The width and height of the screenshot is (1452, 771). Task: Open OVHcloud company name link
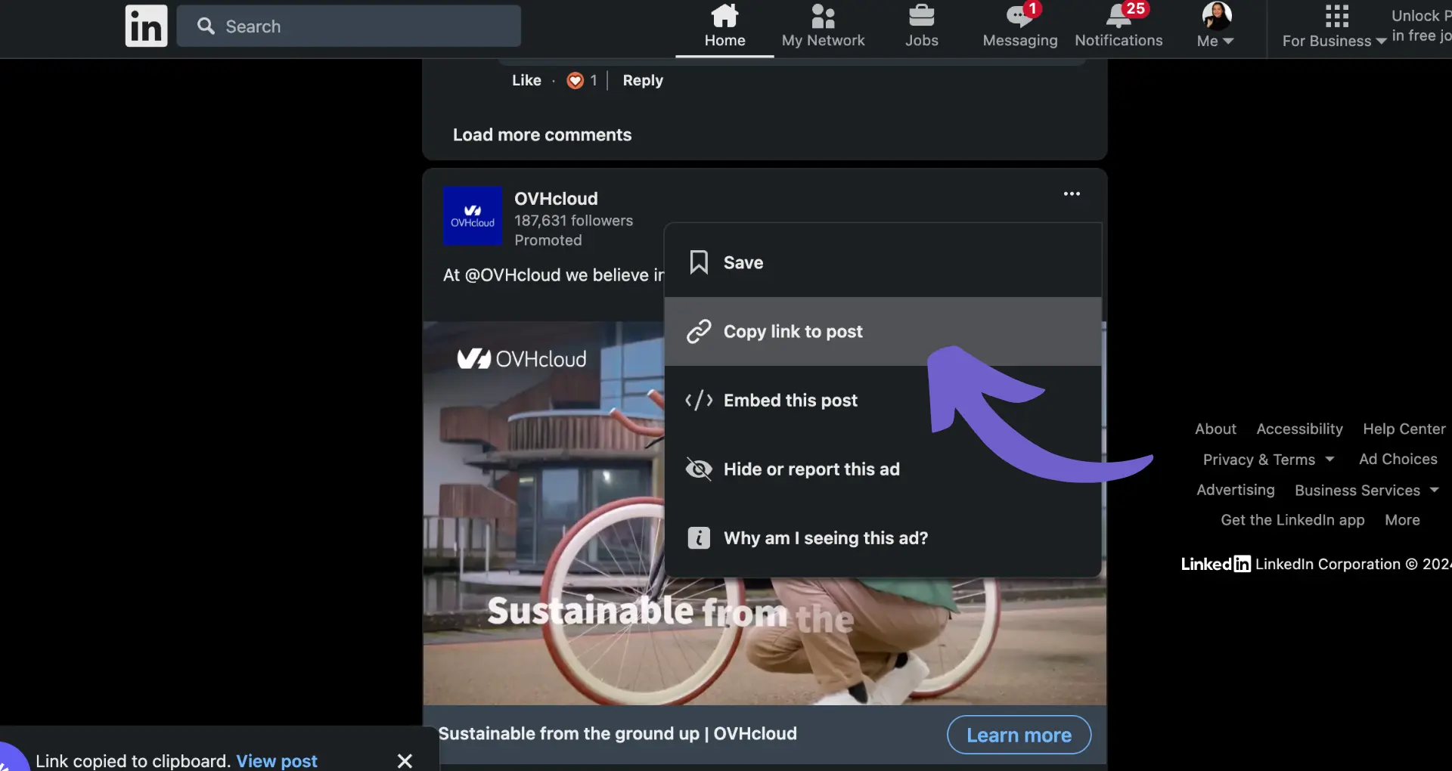pyautogui.click(x=556, y=199)
